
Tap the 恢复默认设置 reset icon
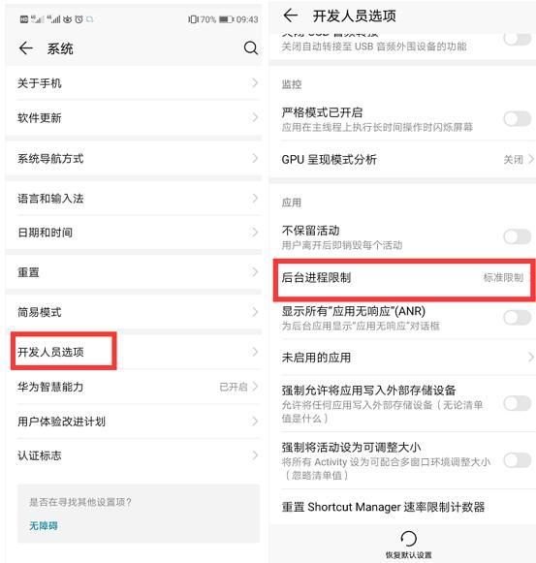tap(408, 539)
